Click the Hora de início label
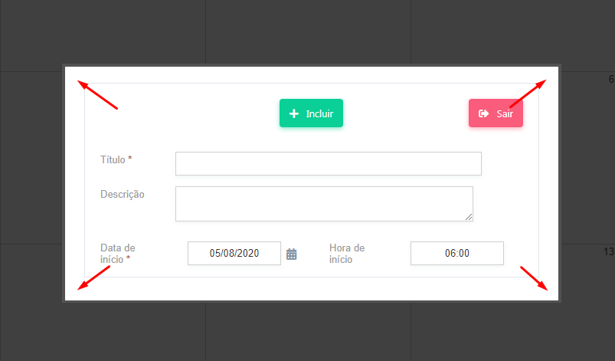615x361 pixels. (x=346, y=254)
